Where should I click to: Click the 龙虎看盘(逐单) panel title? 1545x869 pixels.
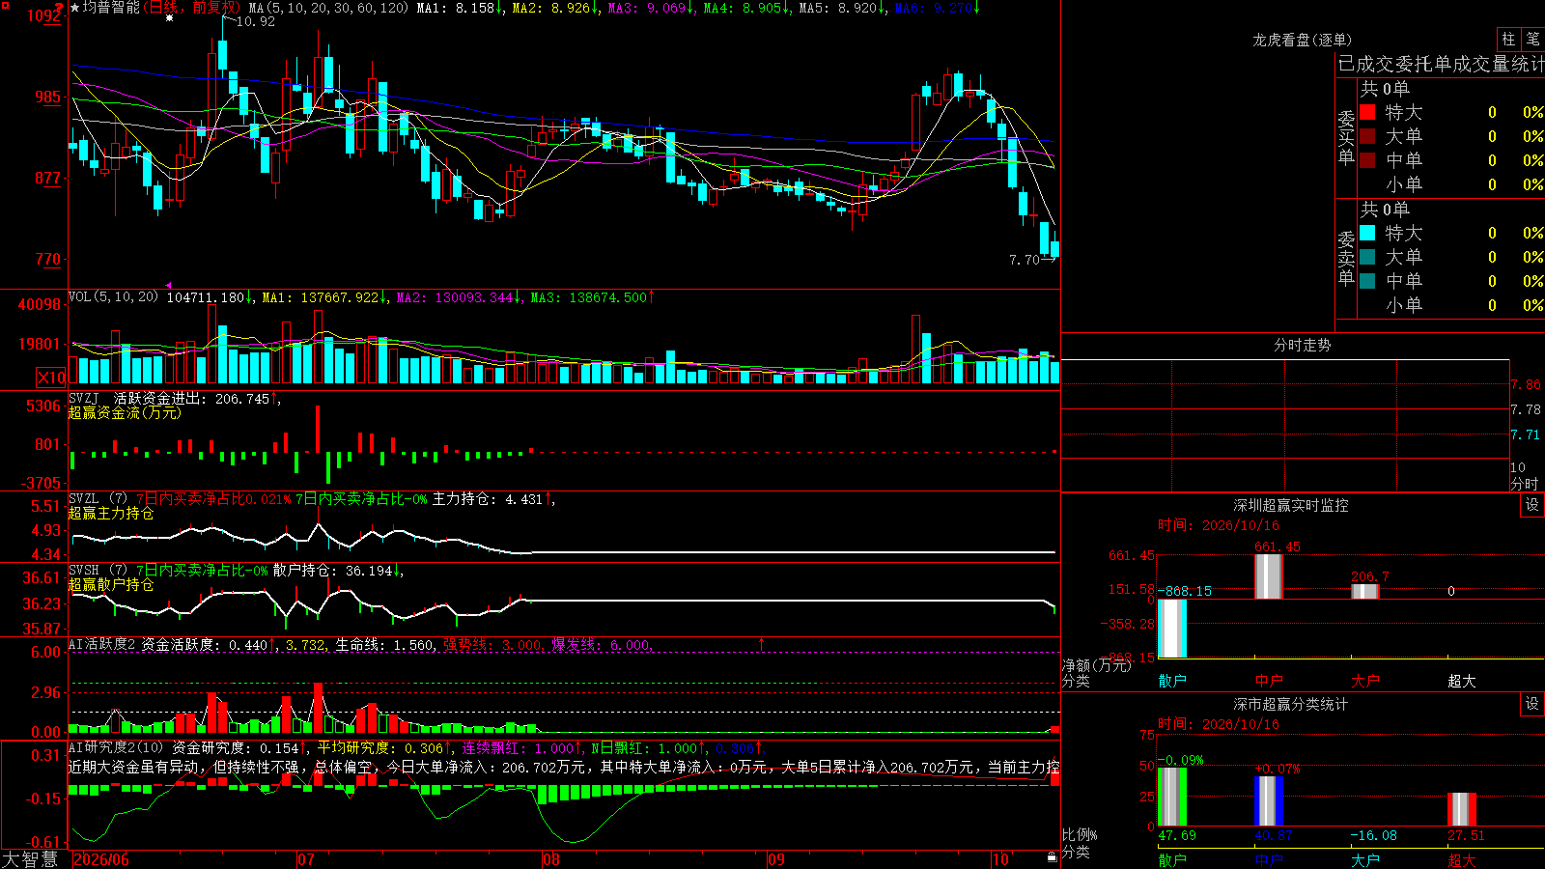1303,40
